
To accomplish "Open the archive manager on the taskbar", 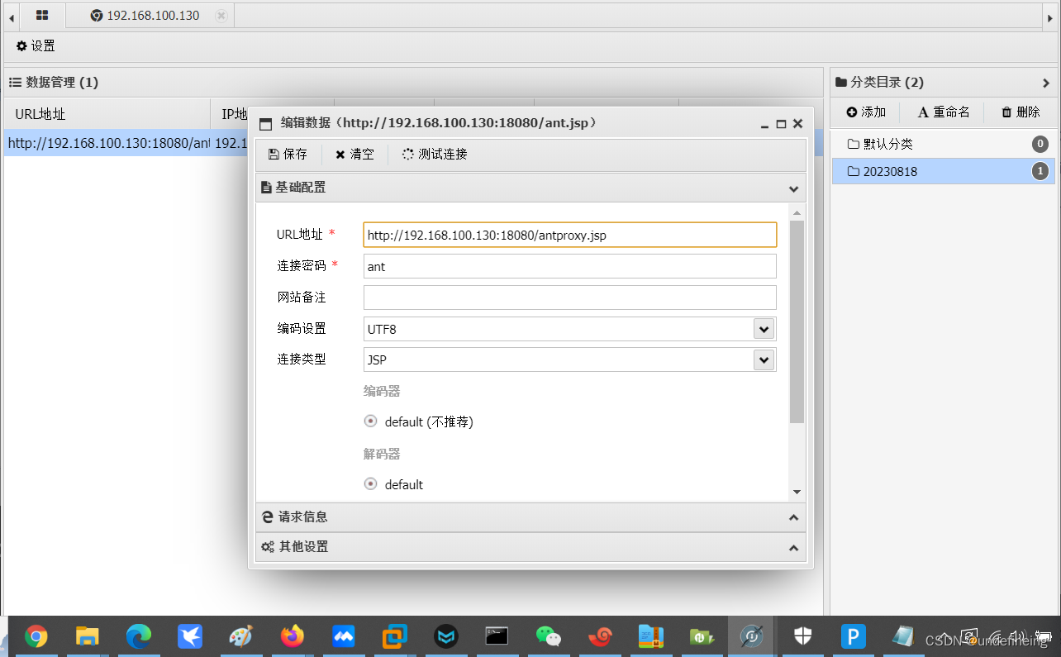I will coord(651,636).
